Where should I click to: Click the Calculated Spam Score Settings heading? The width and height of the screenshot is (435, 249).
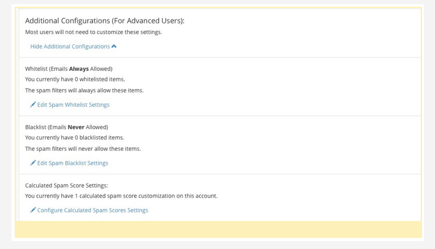(67, 185)
